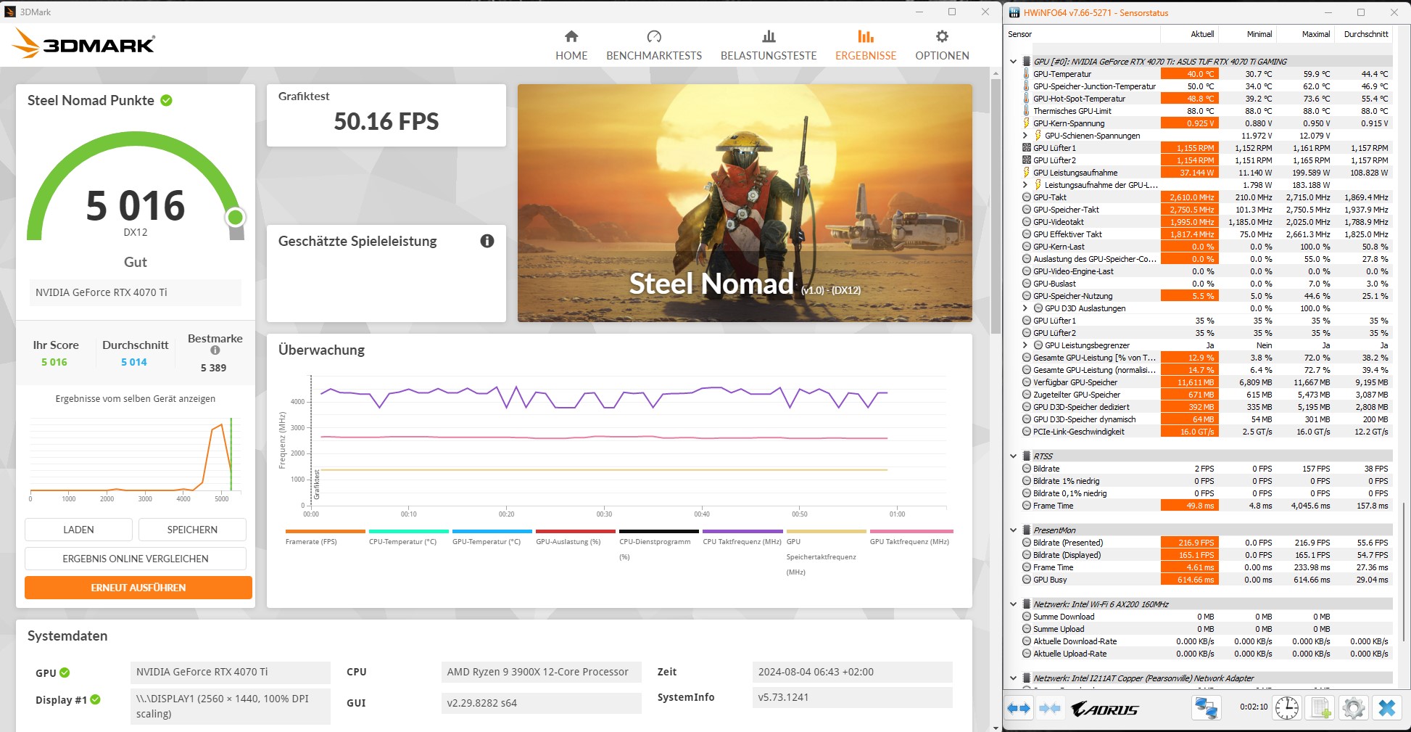
Task: Expand GPU Leistungsbegrenzer row
Action: (x=1025, y=345)
